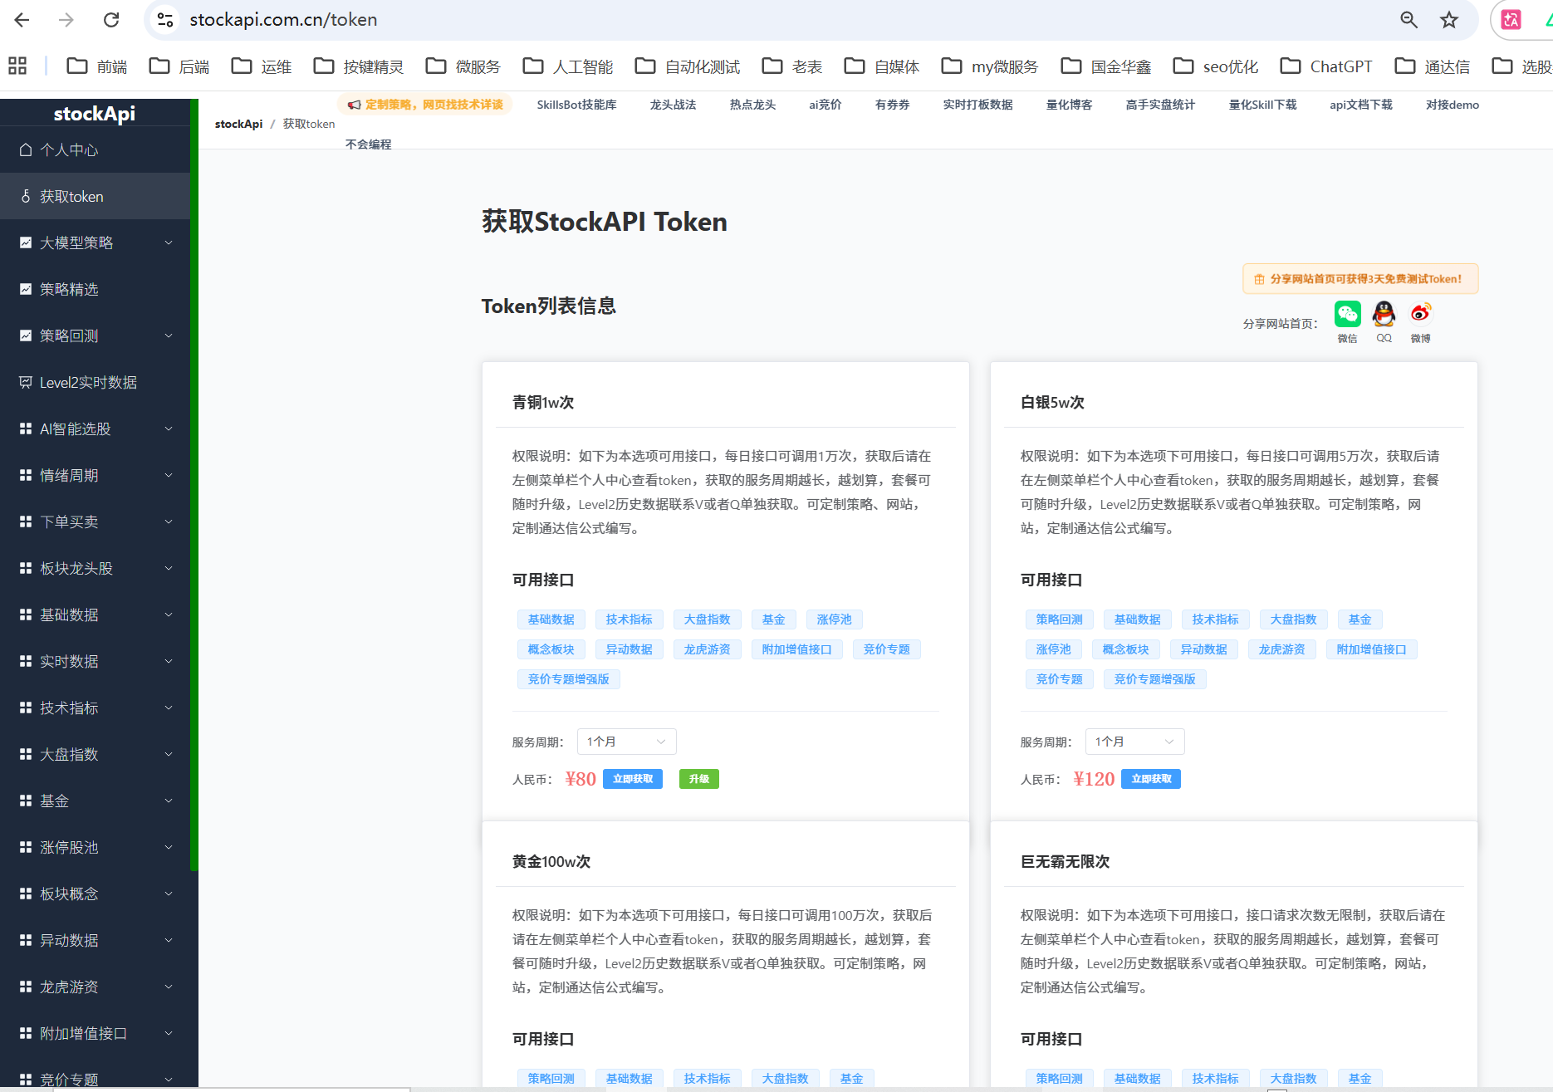Expand the 策略回测 sidebar menu

[x=95, y=335]
